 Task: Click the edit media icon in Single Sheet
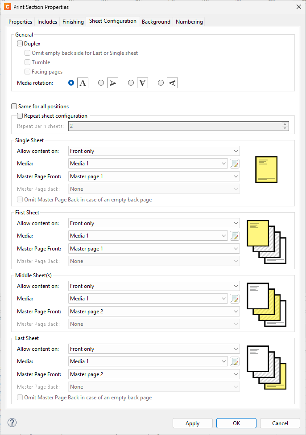pyautogui.click(x=235, y=164)
